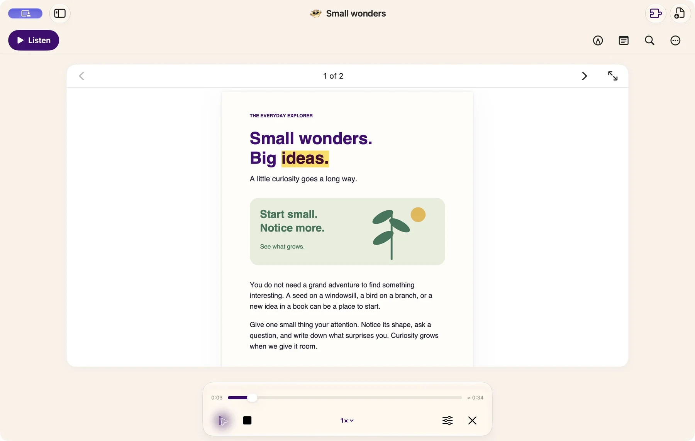The height and width of the screenshot is (441, 695).
Task: Go to the previous page arrow
Action: coord(81,76)
